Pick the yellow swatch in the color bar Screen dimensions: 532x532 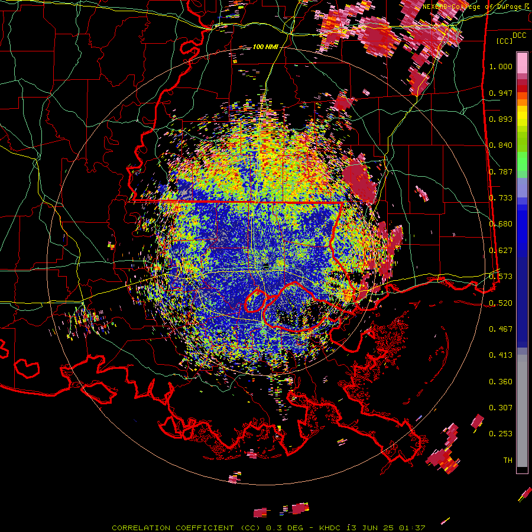coord(522,116)
